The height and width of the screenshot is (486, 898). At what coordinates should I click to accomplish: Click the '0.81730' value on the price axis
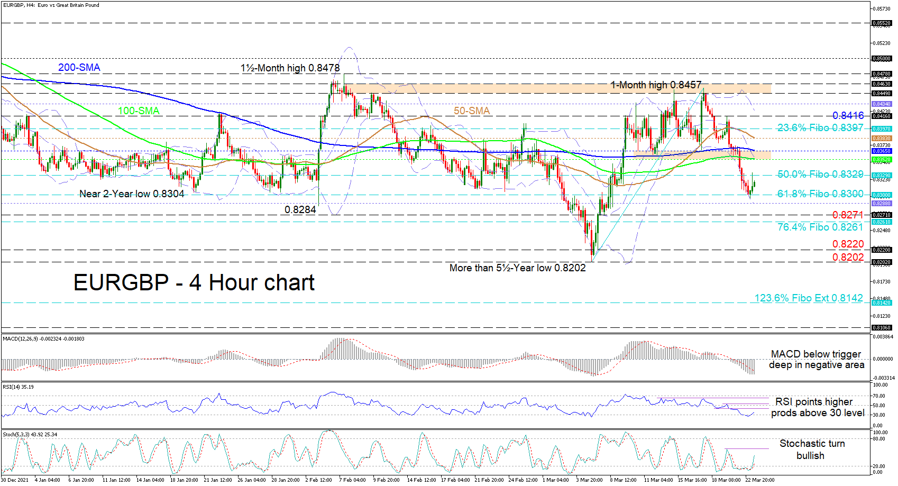tap(881, 281)
